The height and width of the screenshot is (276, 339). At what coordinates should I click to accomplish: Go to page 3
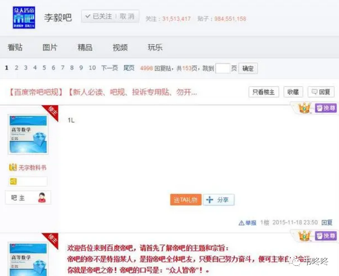[x=26, y=68]
